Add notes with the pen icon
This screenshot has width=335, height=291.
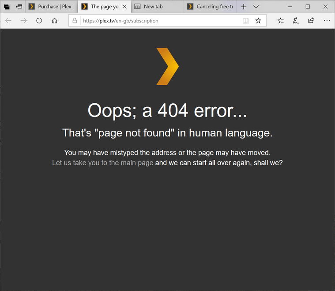click(296, 20)
